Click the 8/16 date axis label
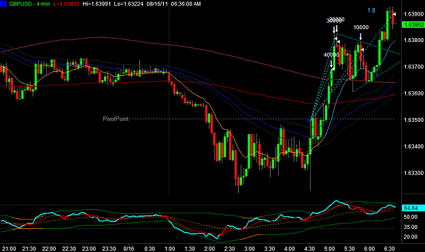Viewport: 425px width, 252px height. (129, 249)
